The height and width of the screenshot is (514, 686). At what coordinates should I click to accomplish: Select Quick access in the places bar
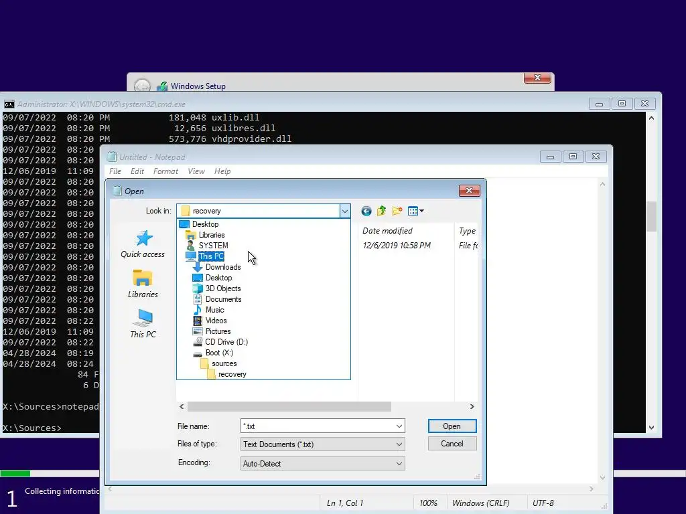coord(143,244)
